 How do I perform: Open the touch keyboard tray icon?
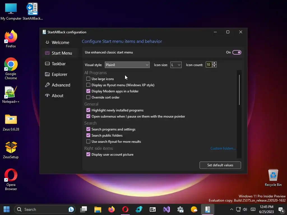pos(253,209)
